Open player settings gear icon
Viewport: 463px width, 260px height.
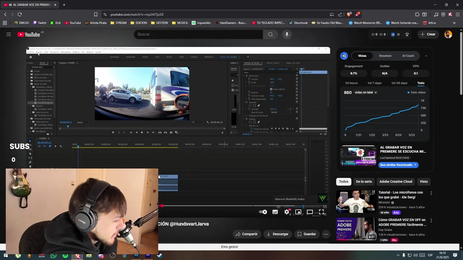pos(287,212)
